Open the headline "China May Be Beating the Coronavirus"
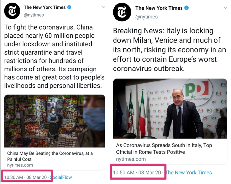 pos(50,156)
